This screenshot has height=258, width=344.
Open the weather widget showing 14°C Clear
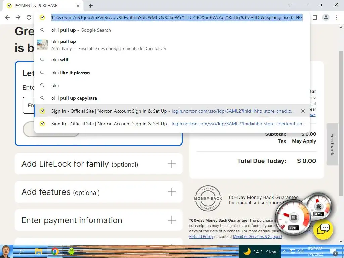pos(260,251)
